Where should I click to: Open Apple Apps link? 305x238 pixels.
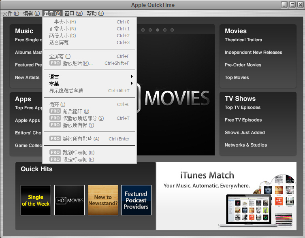pyautogui.click(x=28, y=120)
